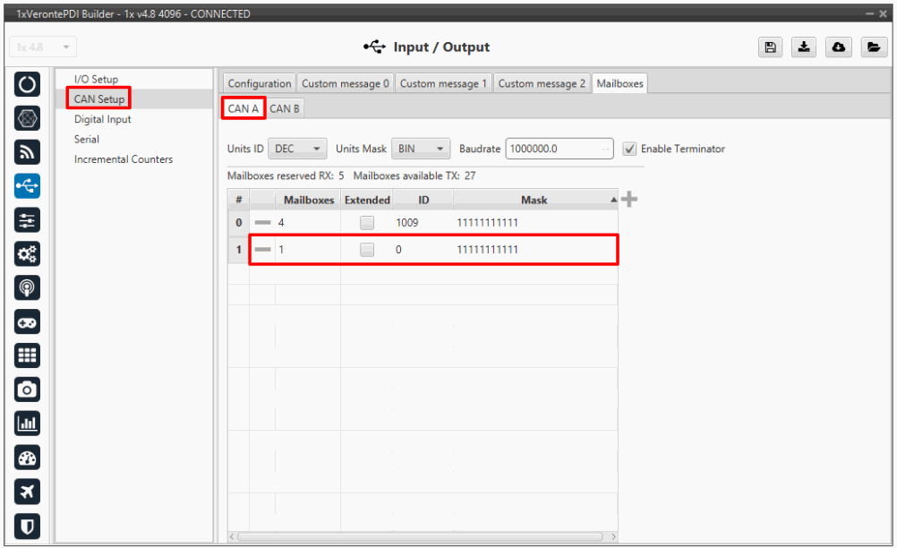
Task: Check the Extended box for mailbox ID 0
Action: click(367, 251)
